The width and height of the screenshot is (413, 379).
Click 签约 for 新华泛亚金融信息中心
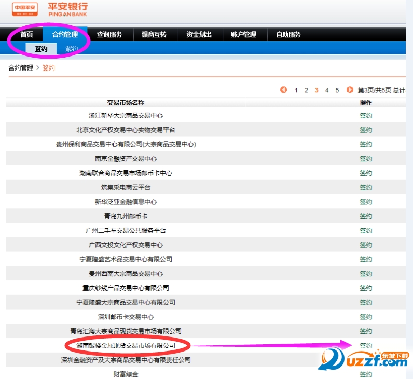[x=366, y=202]
